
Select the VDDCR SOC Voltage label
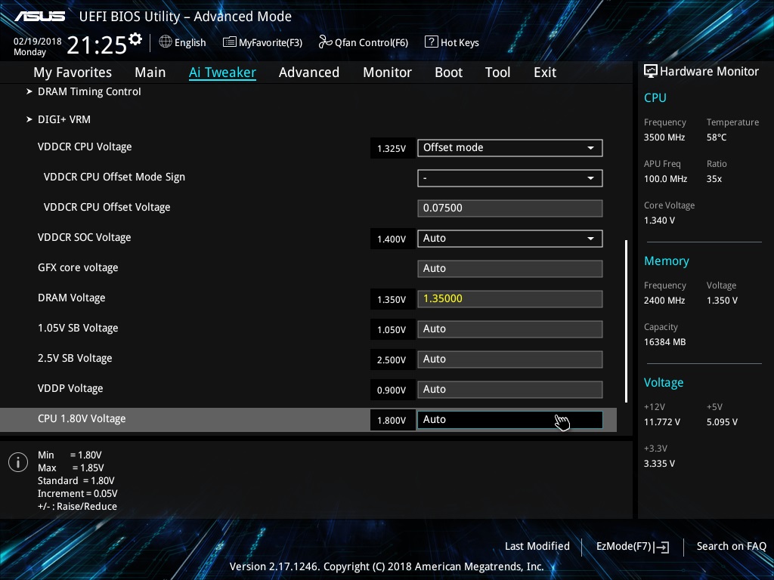[85, 237]
